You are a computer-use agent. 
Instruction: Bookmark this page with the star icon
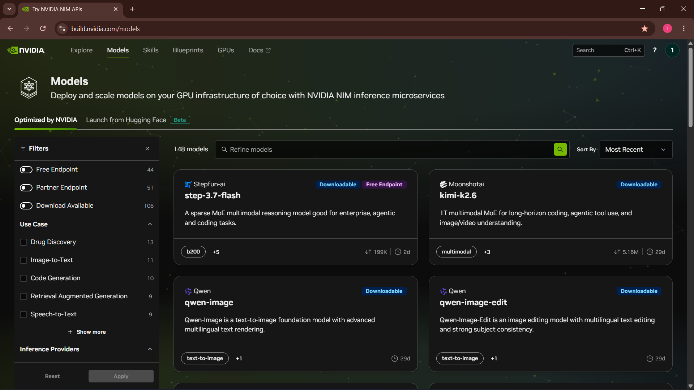coord(644,29)
